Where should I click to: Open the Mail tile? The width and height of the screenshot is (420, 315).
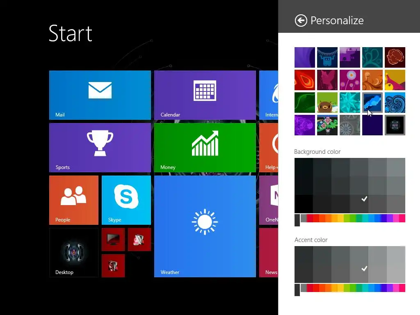coord(100,95)
